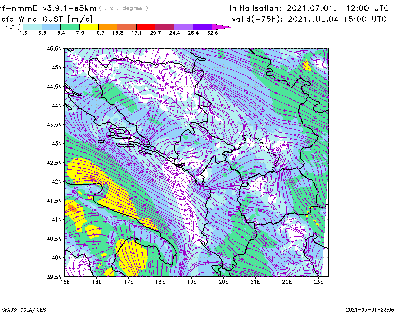Click the 44.5N latitude label

pos(54,86)
